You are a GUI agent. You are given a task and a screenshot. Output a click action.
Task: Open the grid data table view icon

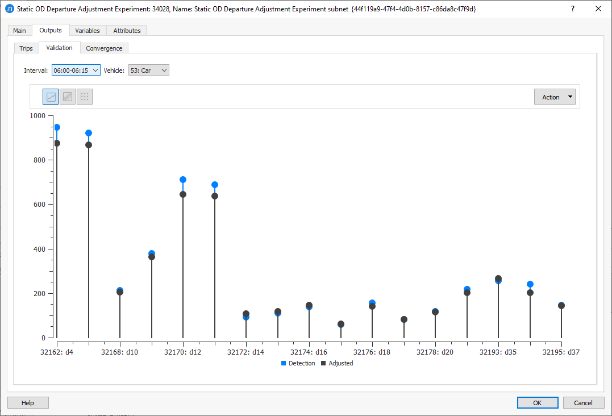(x=84, y=96)
